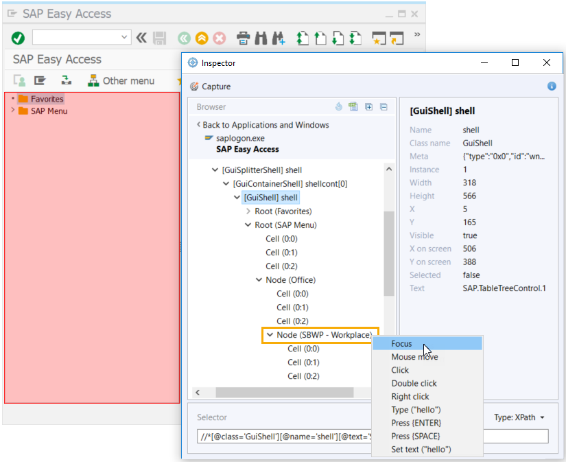Viewport: 566px width, 462px height.
Task: Choose Type ("hello") from context menu
Action: click(427, 410)
